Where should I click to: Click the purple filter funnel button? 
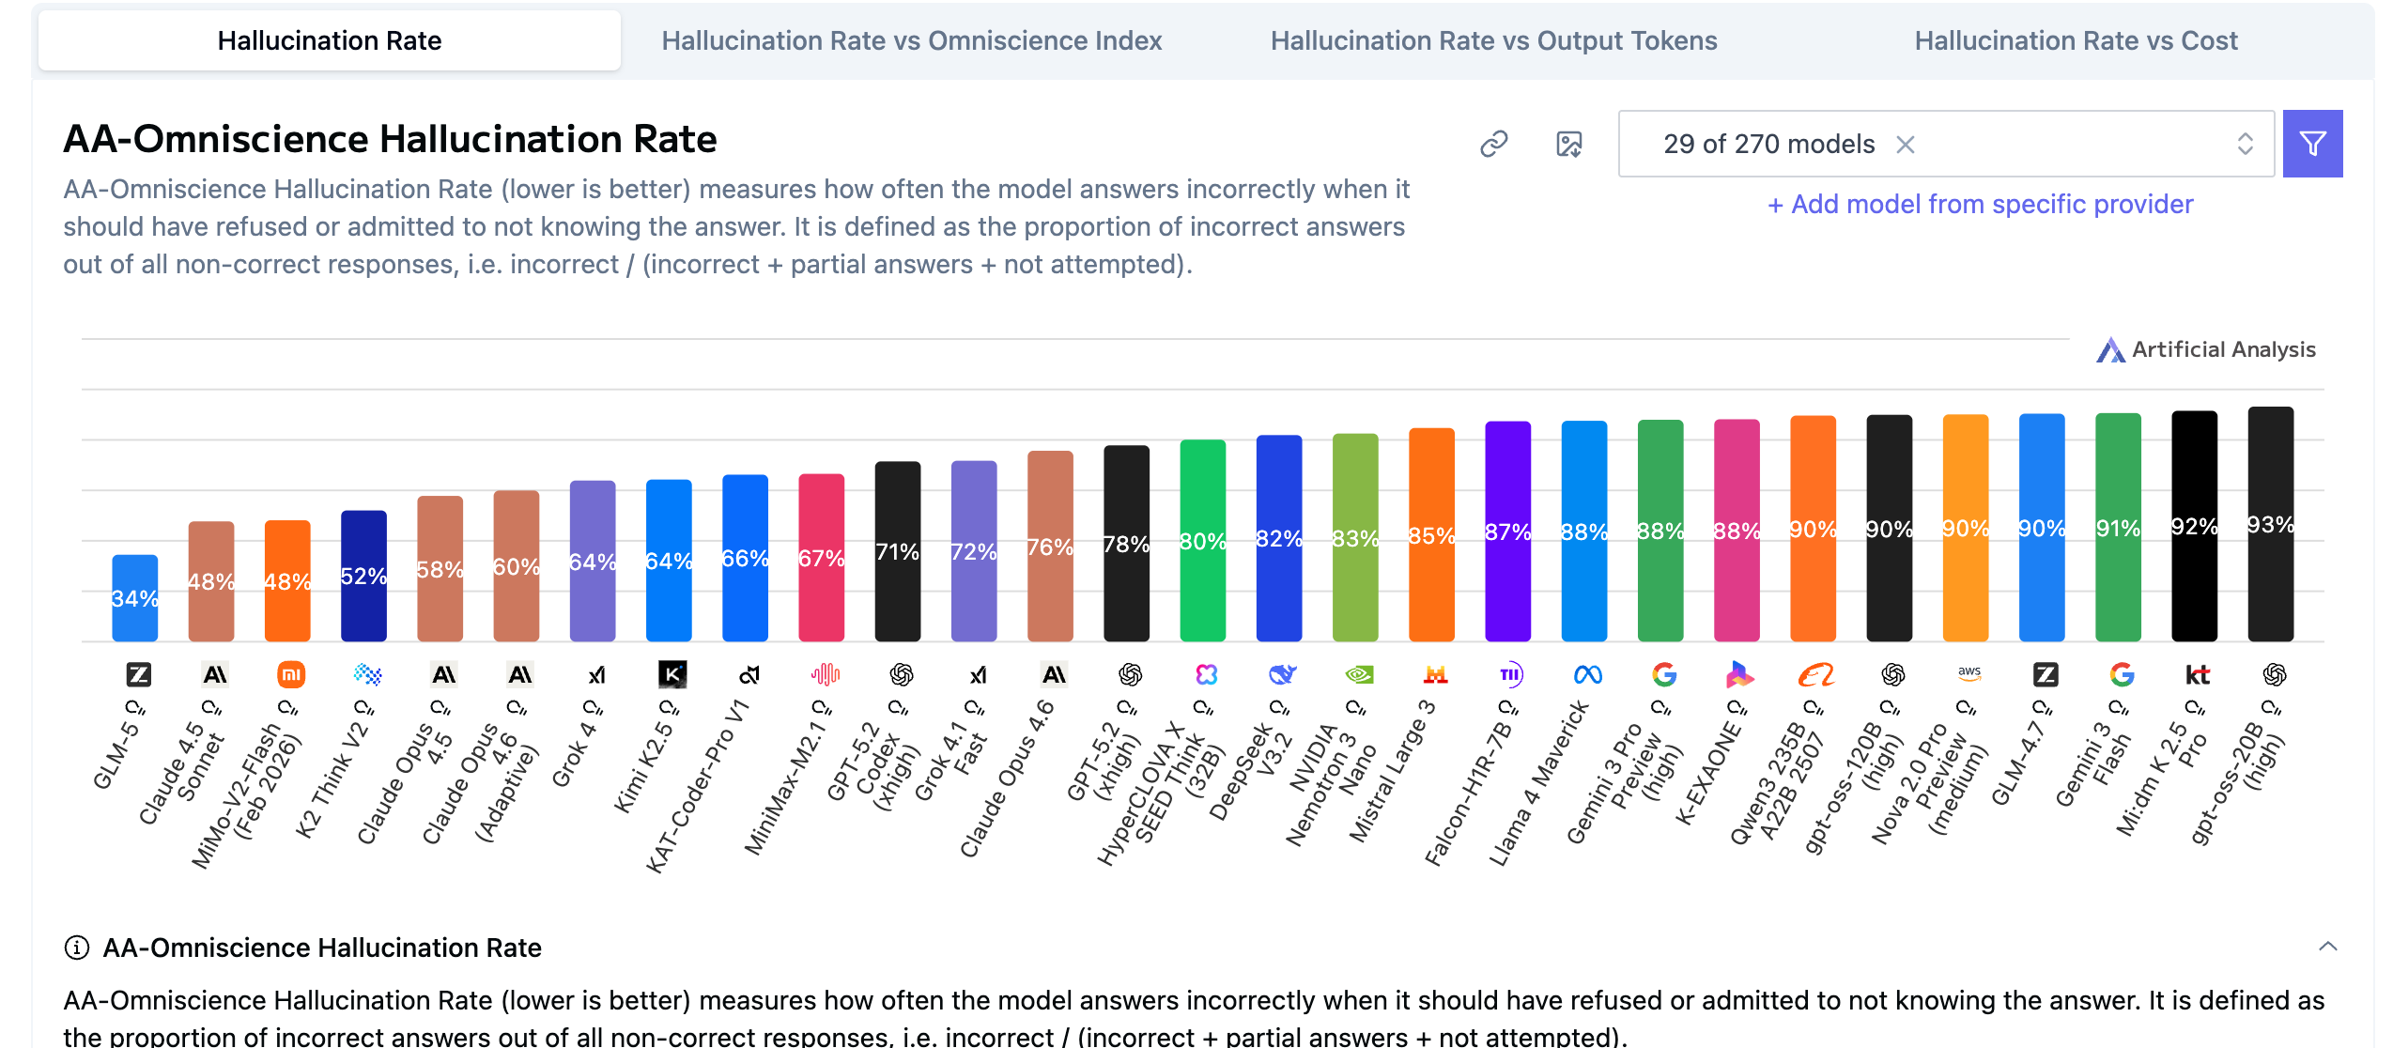coord(2312,144)
